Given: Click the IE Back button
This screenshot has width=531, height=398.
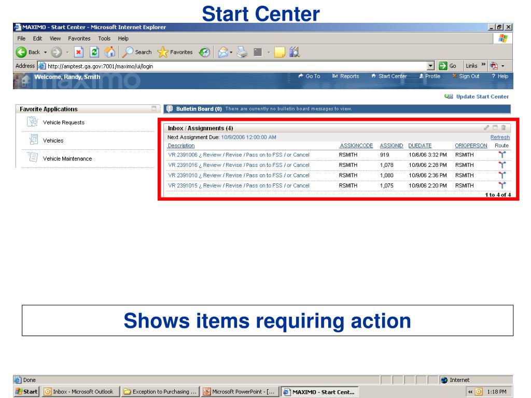Looking at the screenshot, I should [28, 52].
